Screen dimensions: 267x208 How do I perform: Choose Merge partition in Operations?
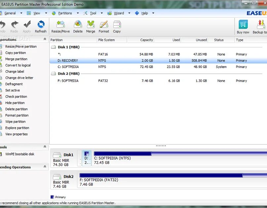click(16, 59)
